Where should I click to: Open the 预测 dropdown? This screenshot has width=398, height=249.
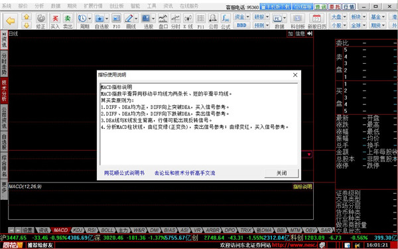point(261,25)
